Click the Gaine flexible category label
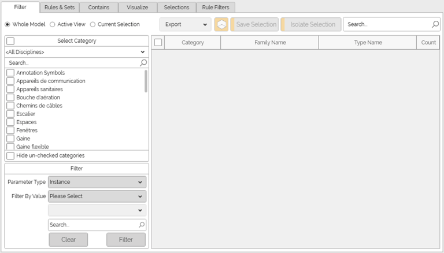The image size is (444, 253). tap(32, 147)
